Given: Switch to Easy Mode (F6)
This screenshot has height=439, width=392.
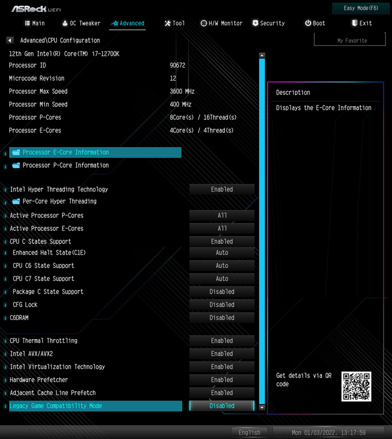Looking at the screenshot, I should tap(361, 8).
